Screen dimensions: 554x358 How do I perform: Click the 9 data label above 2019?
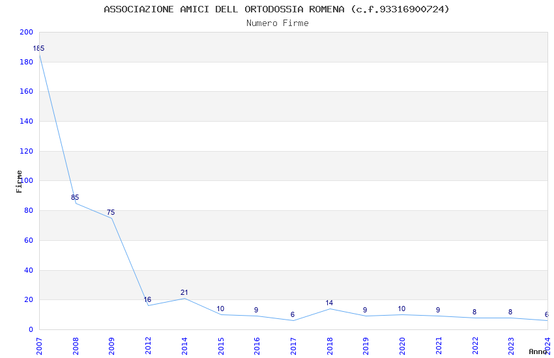click(x=365, y=310)
